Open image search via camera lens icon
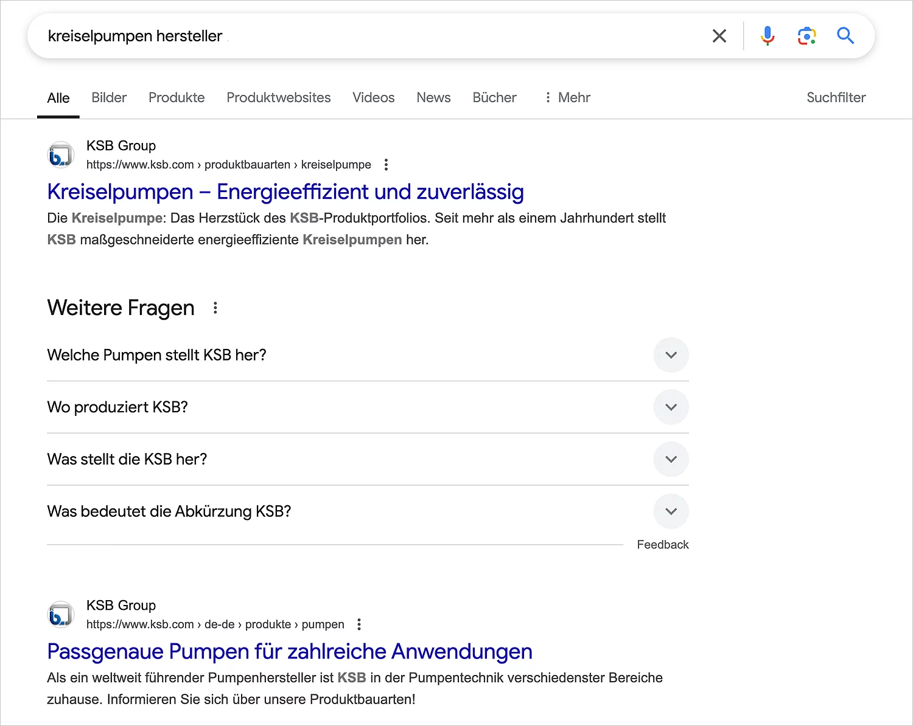 pyautogui.click(x=806, y=36)
